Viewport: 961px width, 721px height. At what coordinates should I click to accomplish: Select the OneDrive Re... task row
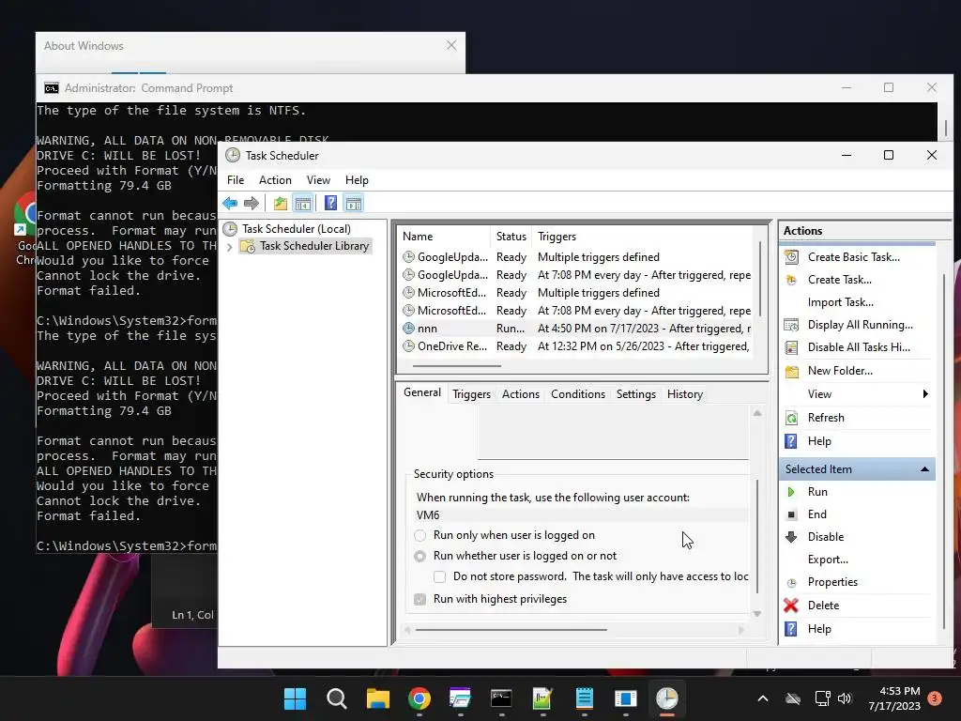point(577,346)
